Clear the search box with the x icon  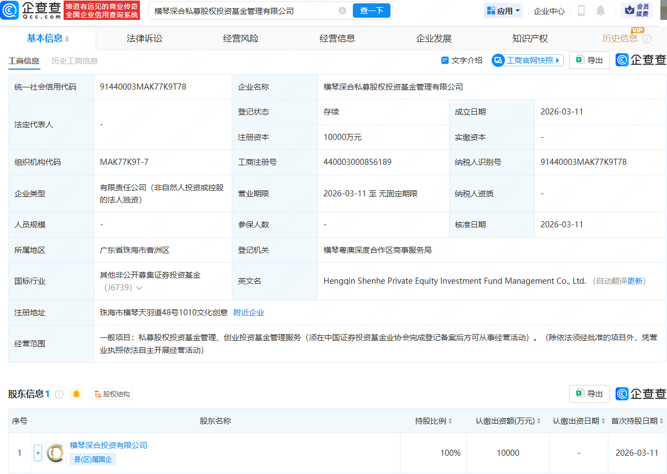click(x=342, y=10)
